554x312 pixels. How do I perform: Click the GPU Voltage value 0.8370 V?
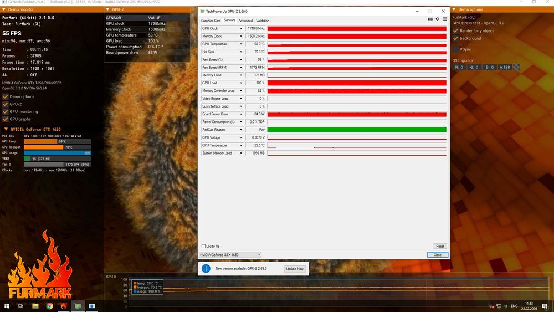tap(255, 137)
